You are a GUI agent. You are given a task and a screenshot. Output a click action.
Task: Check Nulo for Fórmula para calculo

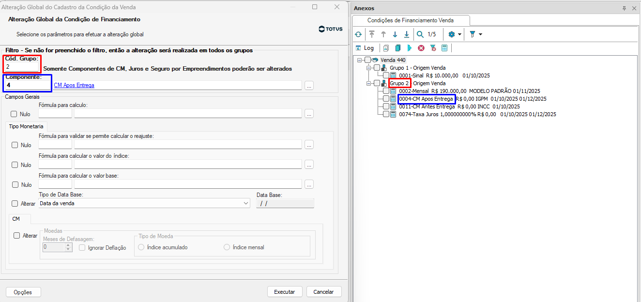(14, 114)
